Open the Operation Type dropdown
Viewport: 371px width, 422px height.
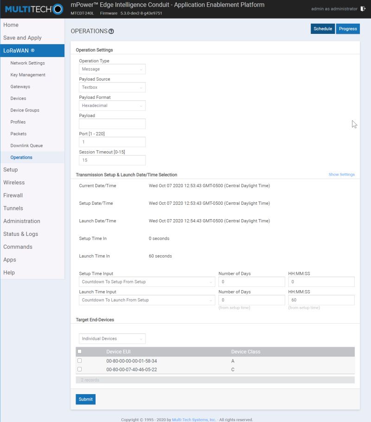coord(112,69)
